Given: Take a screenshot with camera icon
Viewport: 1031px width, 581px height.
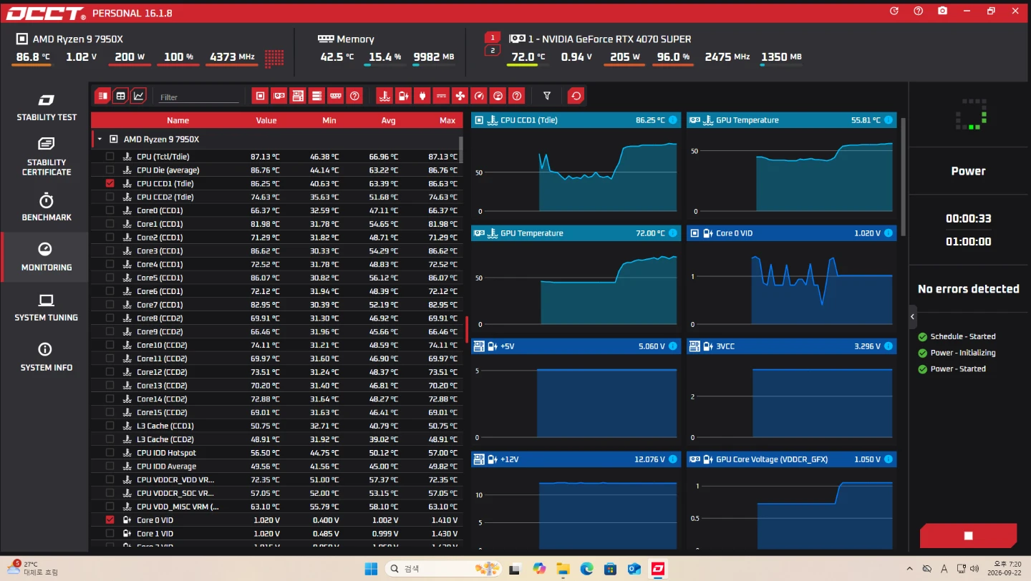Looking at the screenshot, I should [x=943, y=11].
